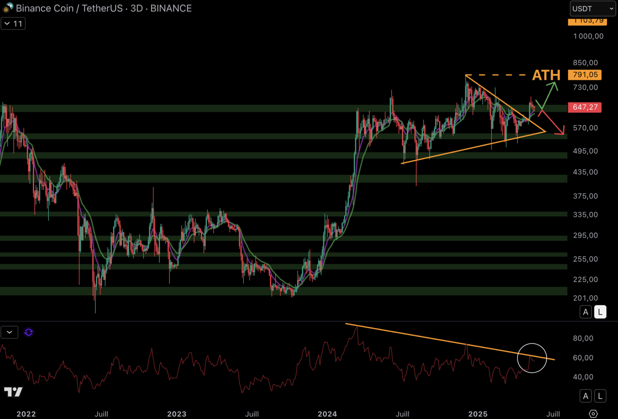Click the 225,00 price axis value

[x=585, y=279]
